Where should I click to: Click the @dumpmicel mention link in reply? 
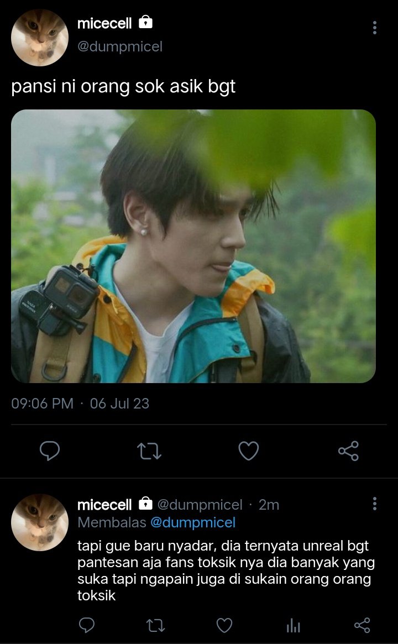point(193,522)
